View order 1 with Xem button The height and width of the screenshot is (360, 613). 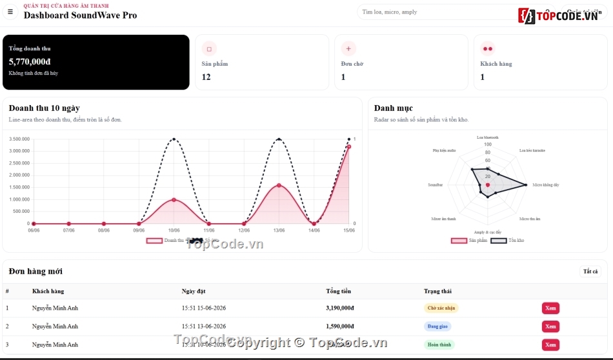(x=550, y=308)
